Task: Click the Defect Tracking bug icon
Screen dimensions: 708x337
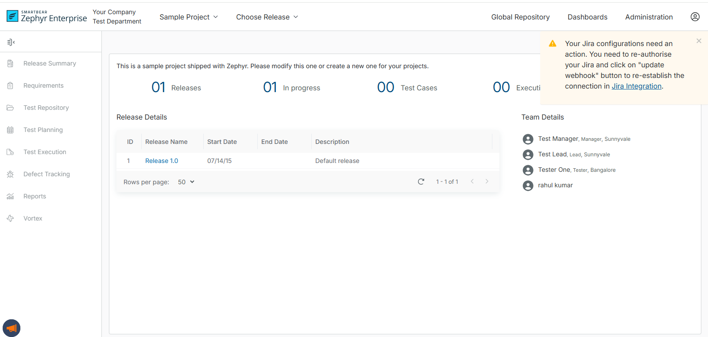Action: [x=10, y=174]
